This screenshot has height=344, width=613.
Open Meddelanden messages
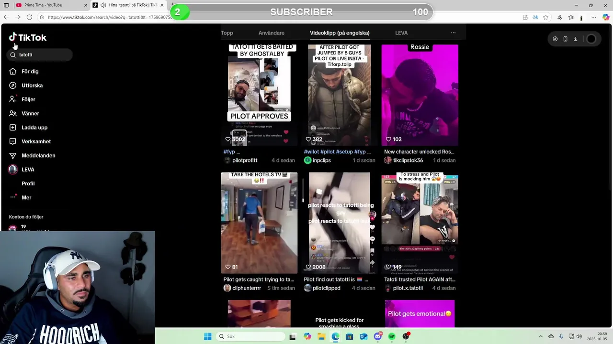point(32,155)
